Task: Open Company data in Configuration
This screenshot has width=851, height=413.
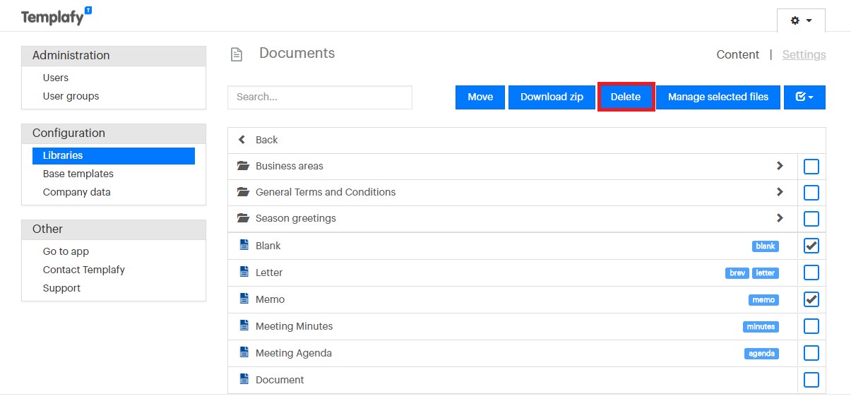Action: click(x=77, y=192)
